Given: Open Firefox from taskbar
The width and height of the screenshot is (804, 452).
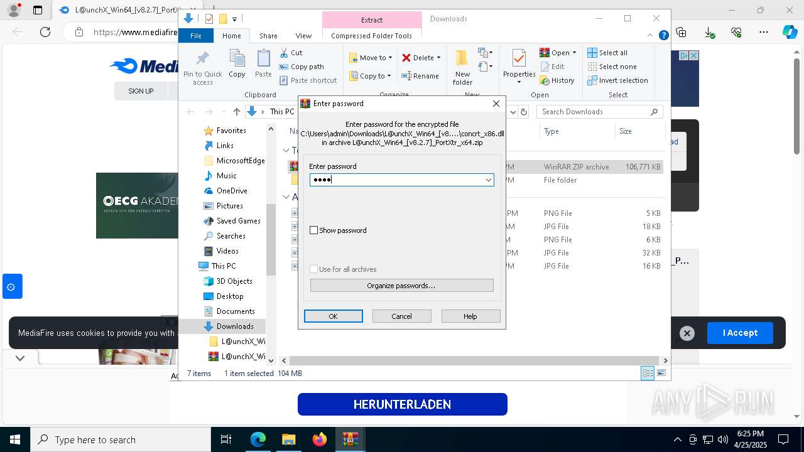Looking at the screenshot, I should pyautogui.click(x=320, y=439).
